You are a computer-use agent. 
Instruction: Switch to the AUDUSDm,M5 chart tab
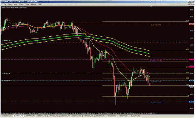coord(53,116)
